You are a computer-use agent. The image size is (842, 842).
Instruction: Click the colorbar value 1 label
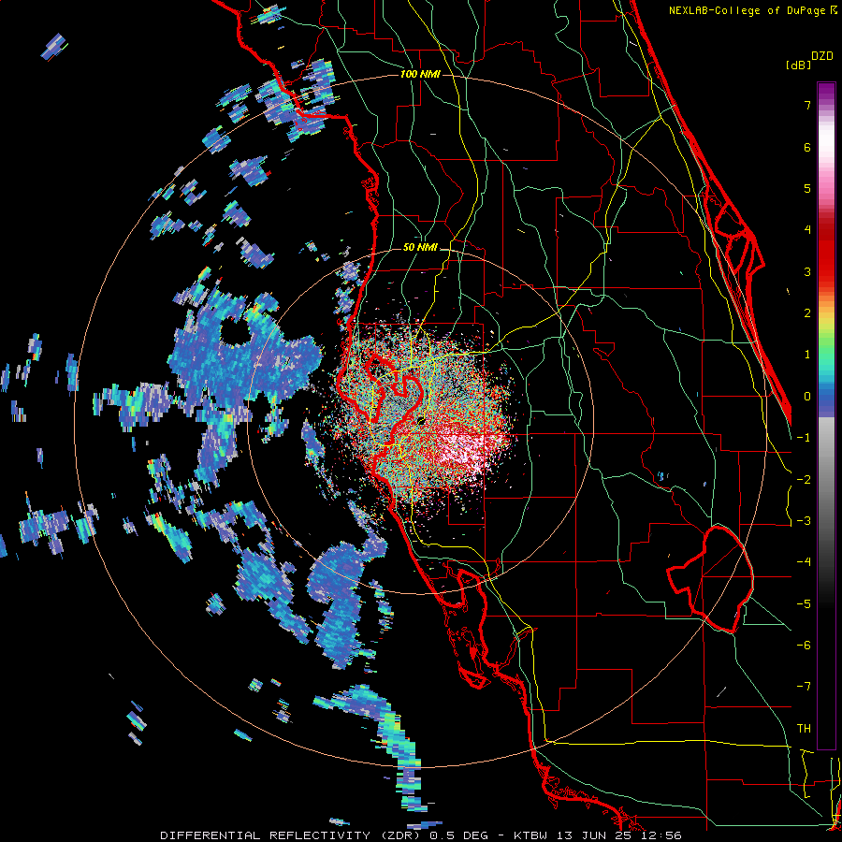pyautogui.click(x=807, y=355)
